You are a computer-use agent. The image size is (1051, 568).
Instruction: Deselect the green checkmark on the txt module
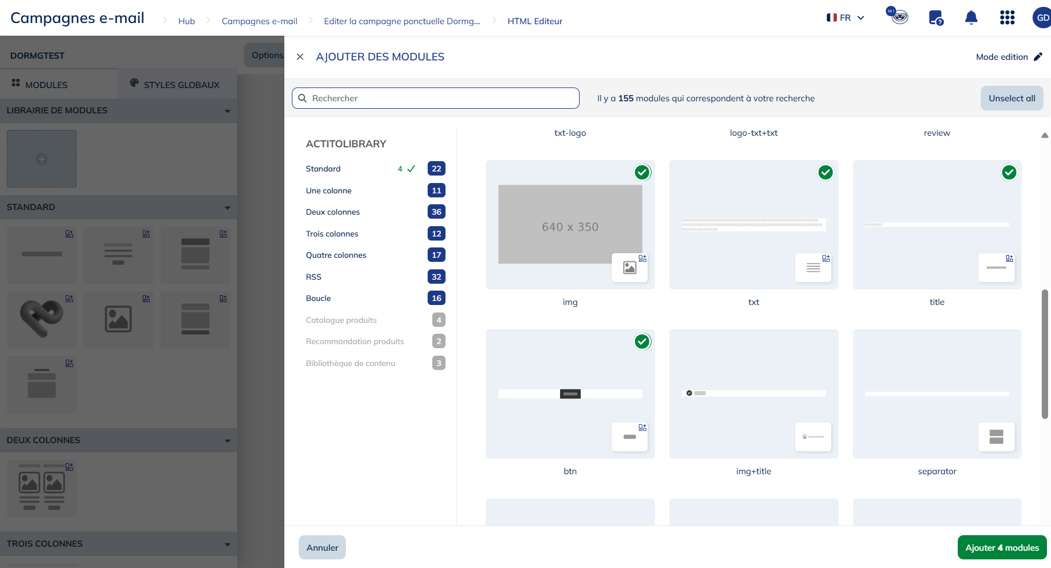[825, 172]
